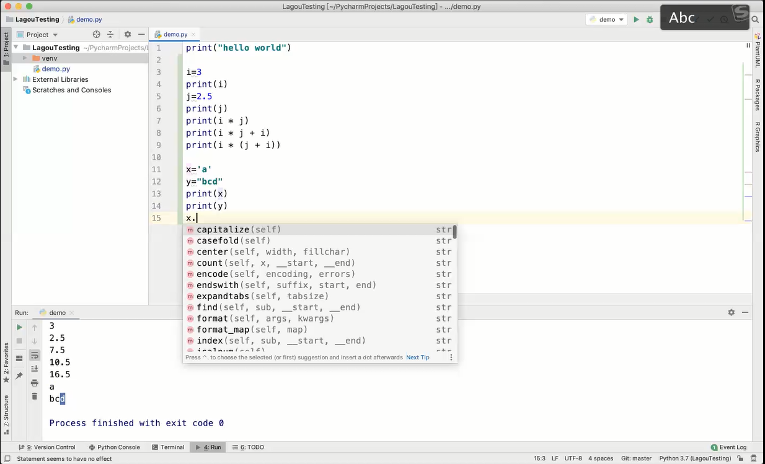765x464 pixels.
Task: Open the demo run configuration dropdown
Action: (x=607, y=20)
